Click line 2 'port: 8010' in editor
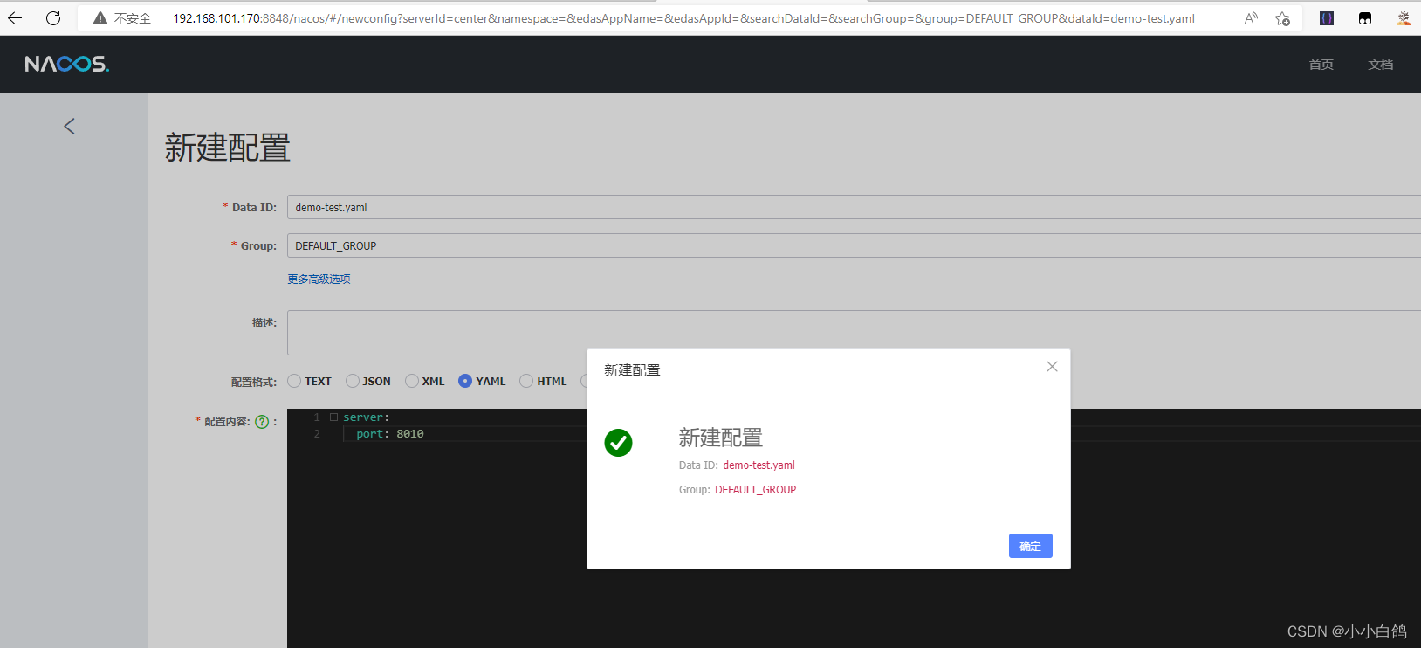Viewport: 1421px width, 648px height. tap(389, 434)
